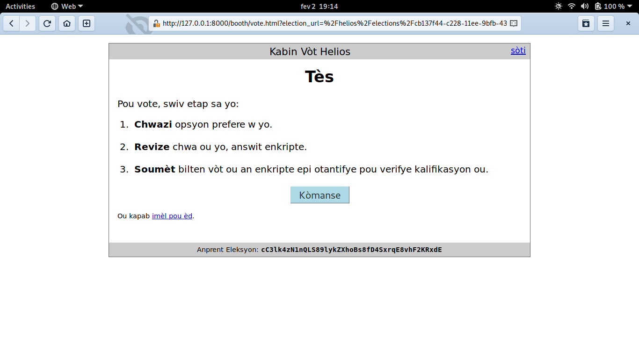
Task: Bookmark this page with the star icon
Action: point(586,23)
